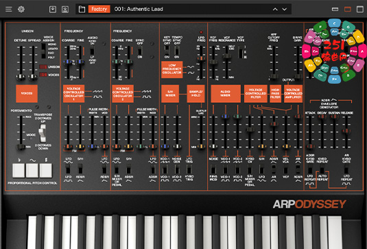Click the S/H Mixer block
Screen dimensions: 367x249
[x=170, y=93]
